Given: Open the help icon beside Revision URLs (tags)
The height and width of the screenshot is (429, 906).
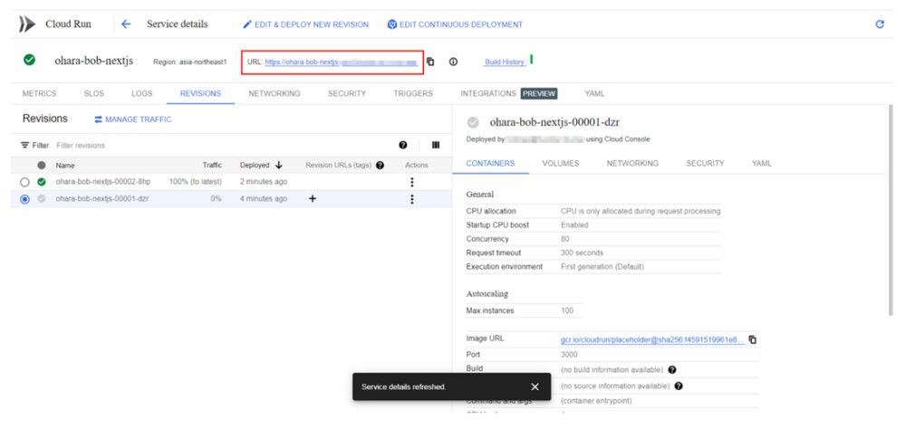Looking at the screenshot, I should (x=380, y=165).
